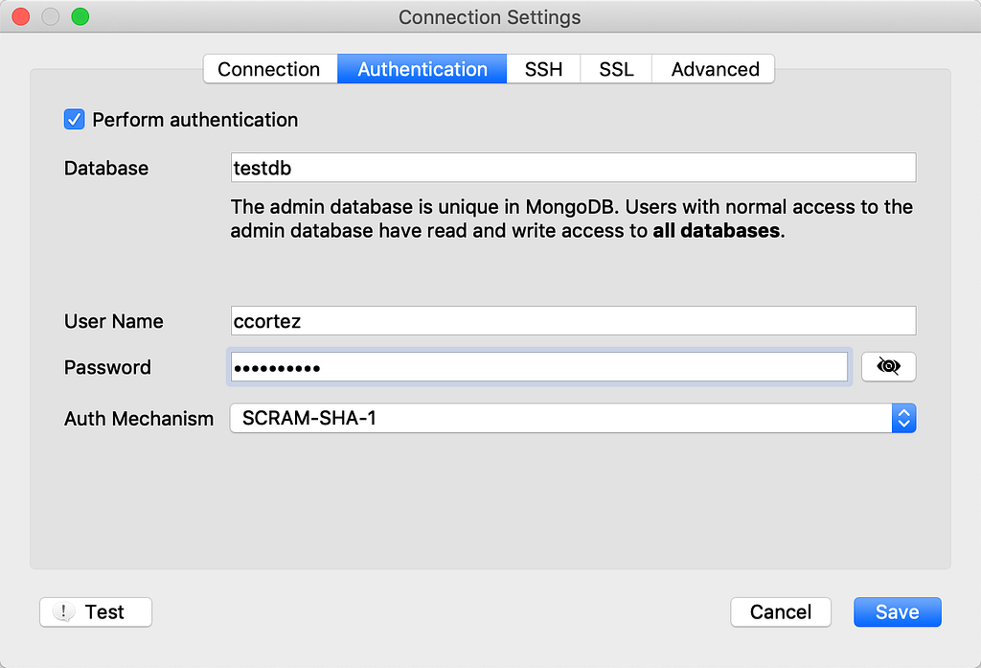
Task: Close the Connection Settings window
Action: coord(21,16)
